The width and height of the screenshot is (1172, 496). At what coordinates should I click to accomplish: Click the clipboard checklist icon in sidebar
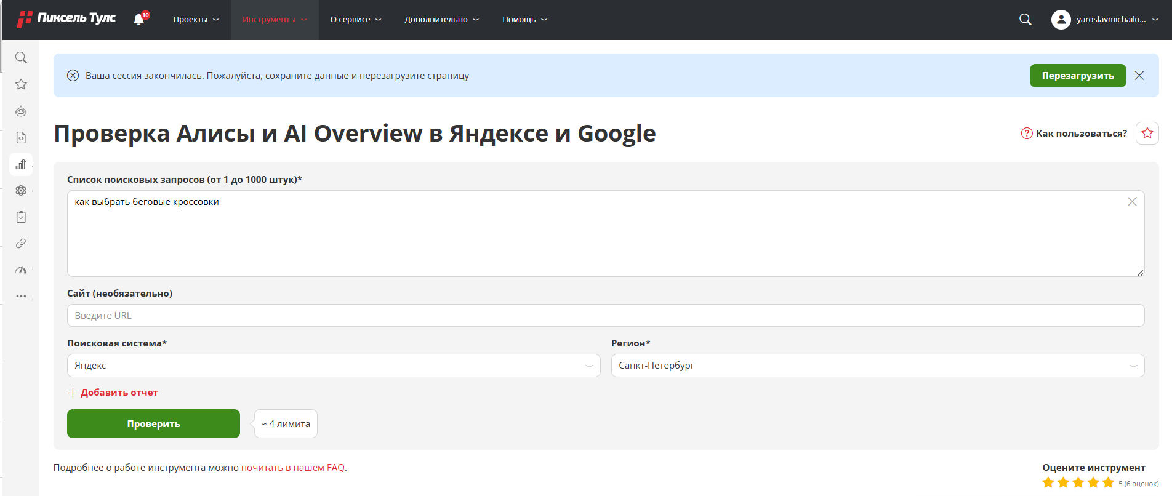(21, 217)
